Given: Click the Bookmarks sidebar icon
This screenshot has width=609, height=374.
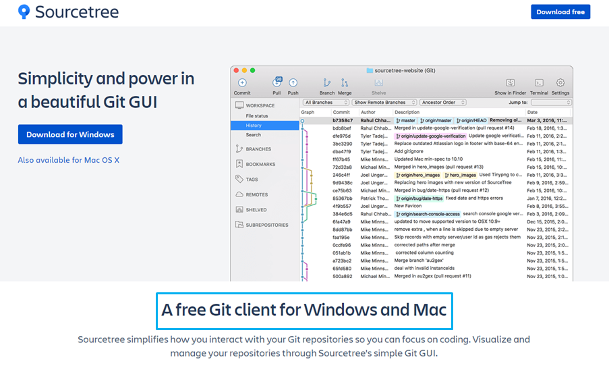Looking at the screenshot, I should pyautogui.click(x=239, y=164).
